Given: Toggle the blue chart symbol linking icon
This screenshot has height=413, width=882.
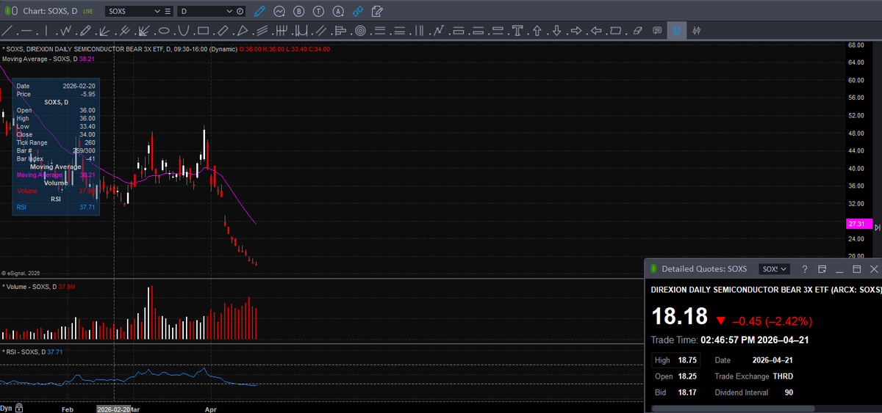Looking at the screenshot, I should (357, 12).
